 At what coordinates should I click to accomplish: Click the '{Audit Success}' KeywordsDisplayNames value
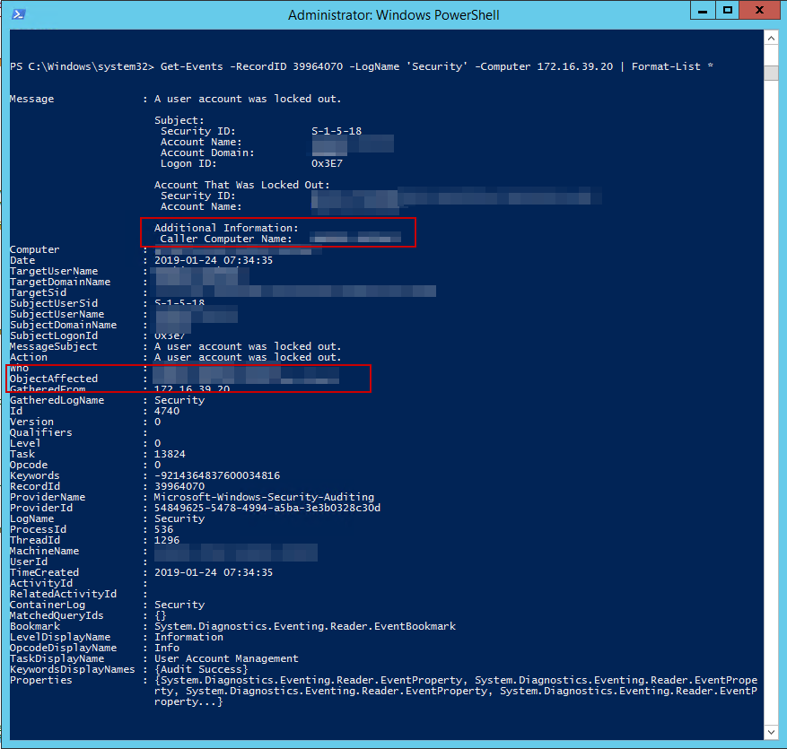point(201,669)
